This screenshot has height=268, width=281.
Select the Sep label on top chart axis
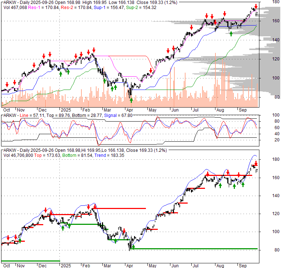coord(243,110)
